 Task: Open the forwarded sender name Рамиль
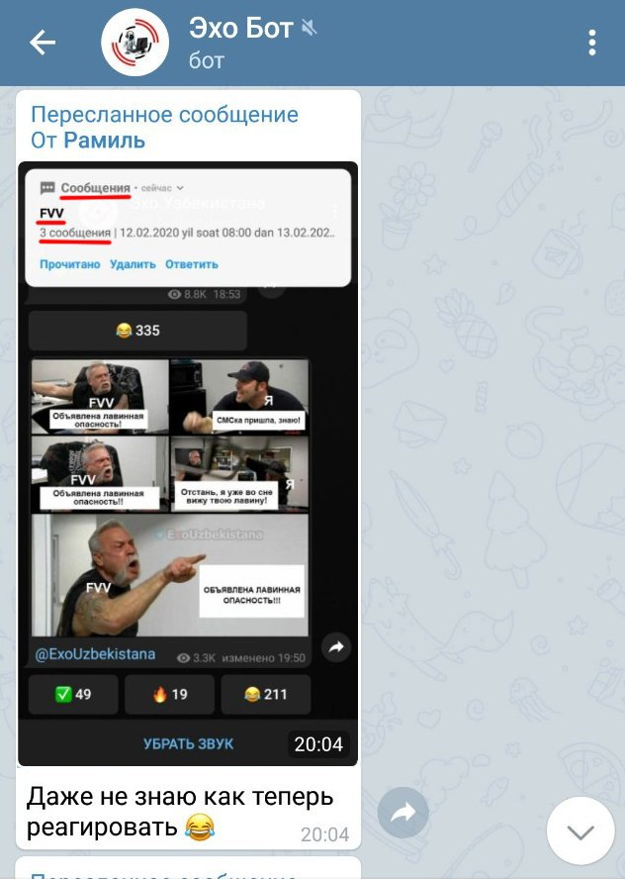point(104,141)
